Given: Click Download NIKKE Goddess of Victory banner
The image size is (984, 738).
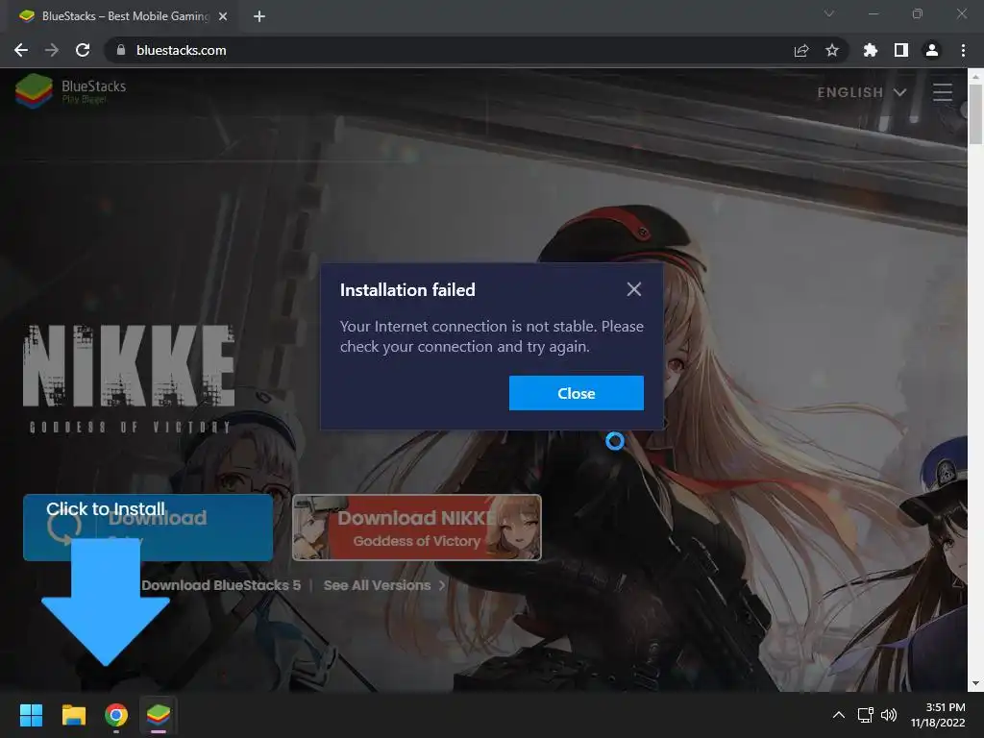Looking at the screenshot, I should (x=417, y=528).
